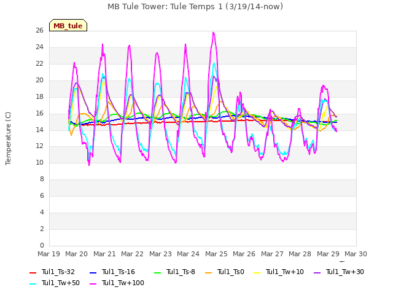
Task: Toggle Tul1_Tw+50 legend entry
Action: [x=55, y=283]
